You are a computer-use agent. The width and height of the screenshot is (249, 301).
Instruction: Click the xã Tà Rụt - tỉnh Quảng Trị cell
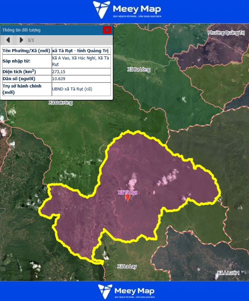81,50
